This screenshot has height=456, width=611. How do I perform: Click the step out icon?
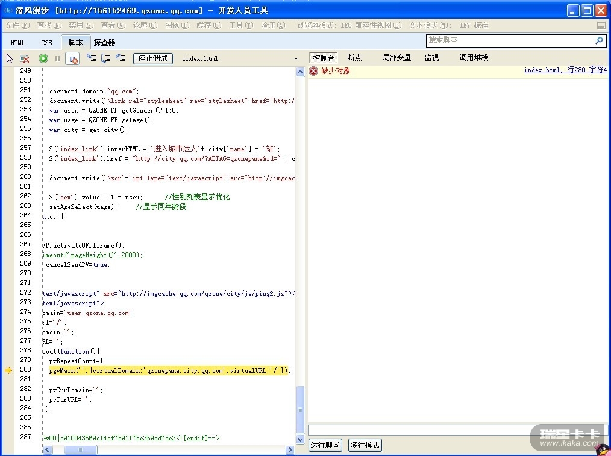[121, 58]
